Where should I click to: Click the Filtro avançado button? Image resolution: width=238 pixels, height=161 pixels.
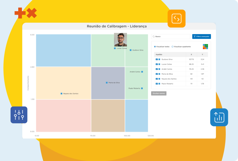(x=202, y=37)
